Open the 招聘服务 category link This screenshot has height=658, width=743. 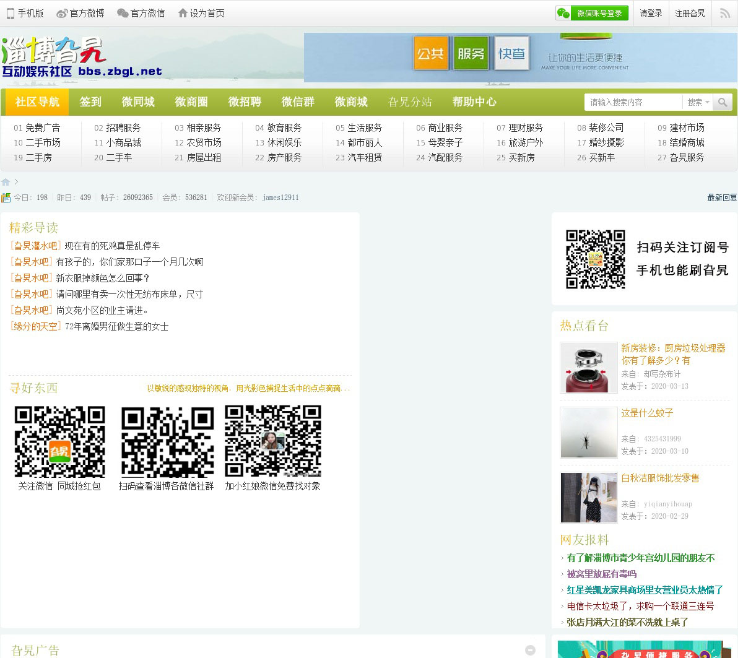(123, 128)
